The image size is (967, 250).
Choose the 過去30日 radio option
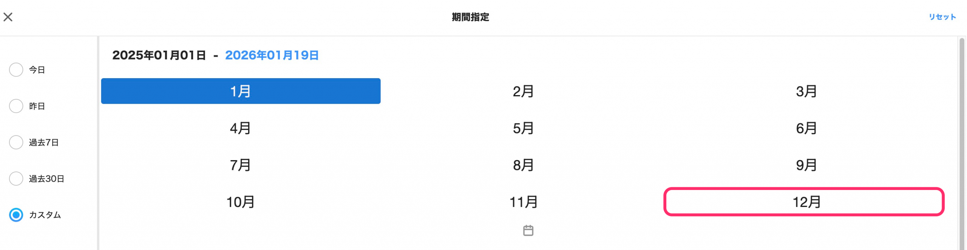pos(16,179)
